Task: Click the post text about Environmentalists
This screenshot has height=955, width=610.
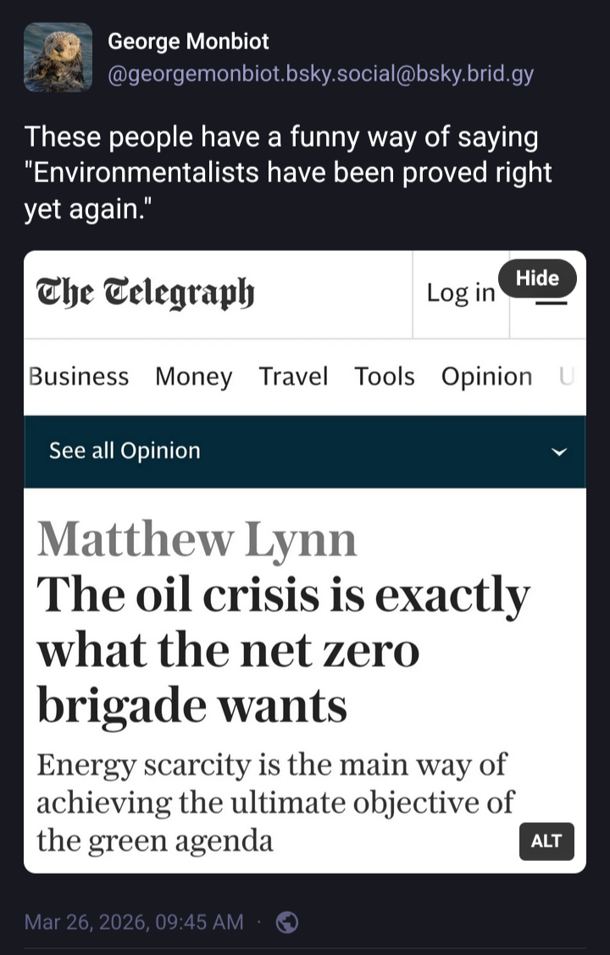Action: [x=288, y=173]
